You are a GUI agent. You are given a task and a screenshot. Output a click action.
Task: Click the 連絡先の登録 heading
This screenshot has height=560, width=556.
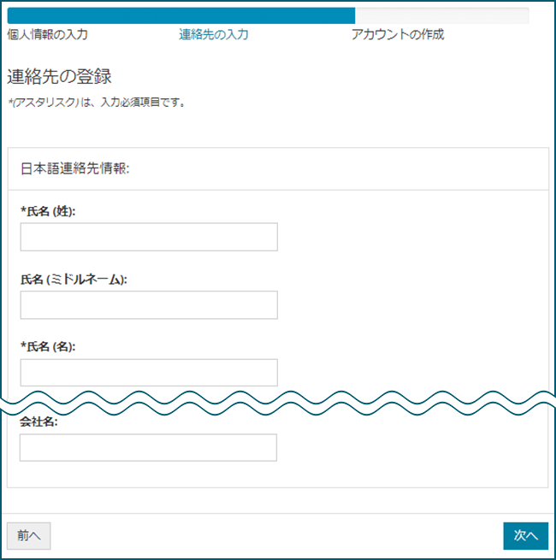coord(59,76)
